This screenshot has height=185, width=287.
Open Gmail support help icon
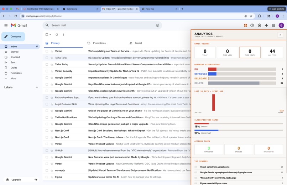[252, 25]
